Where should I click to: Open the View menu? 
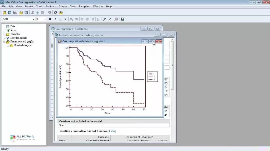point(19,7)
